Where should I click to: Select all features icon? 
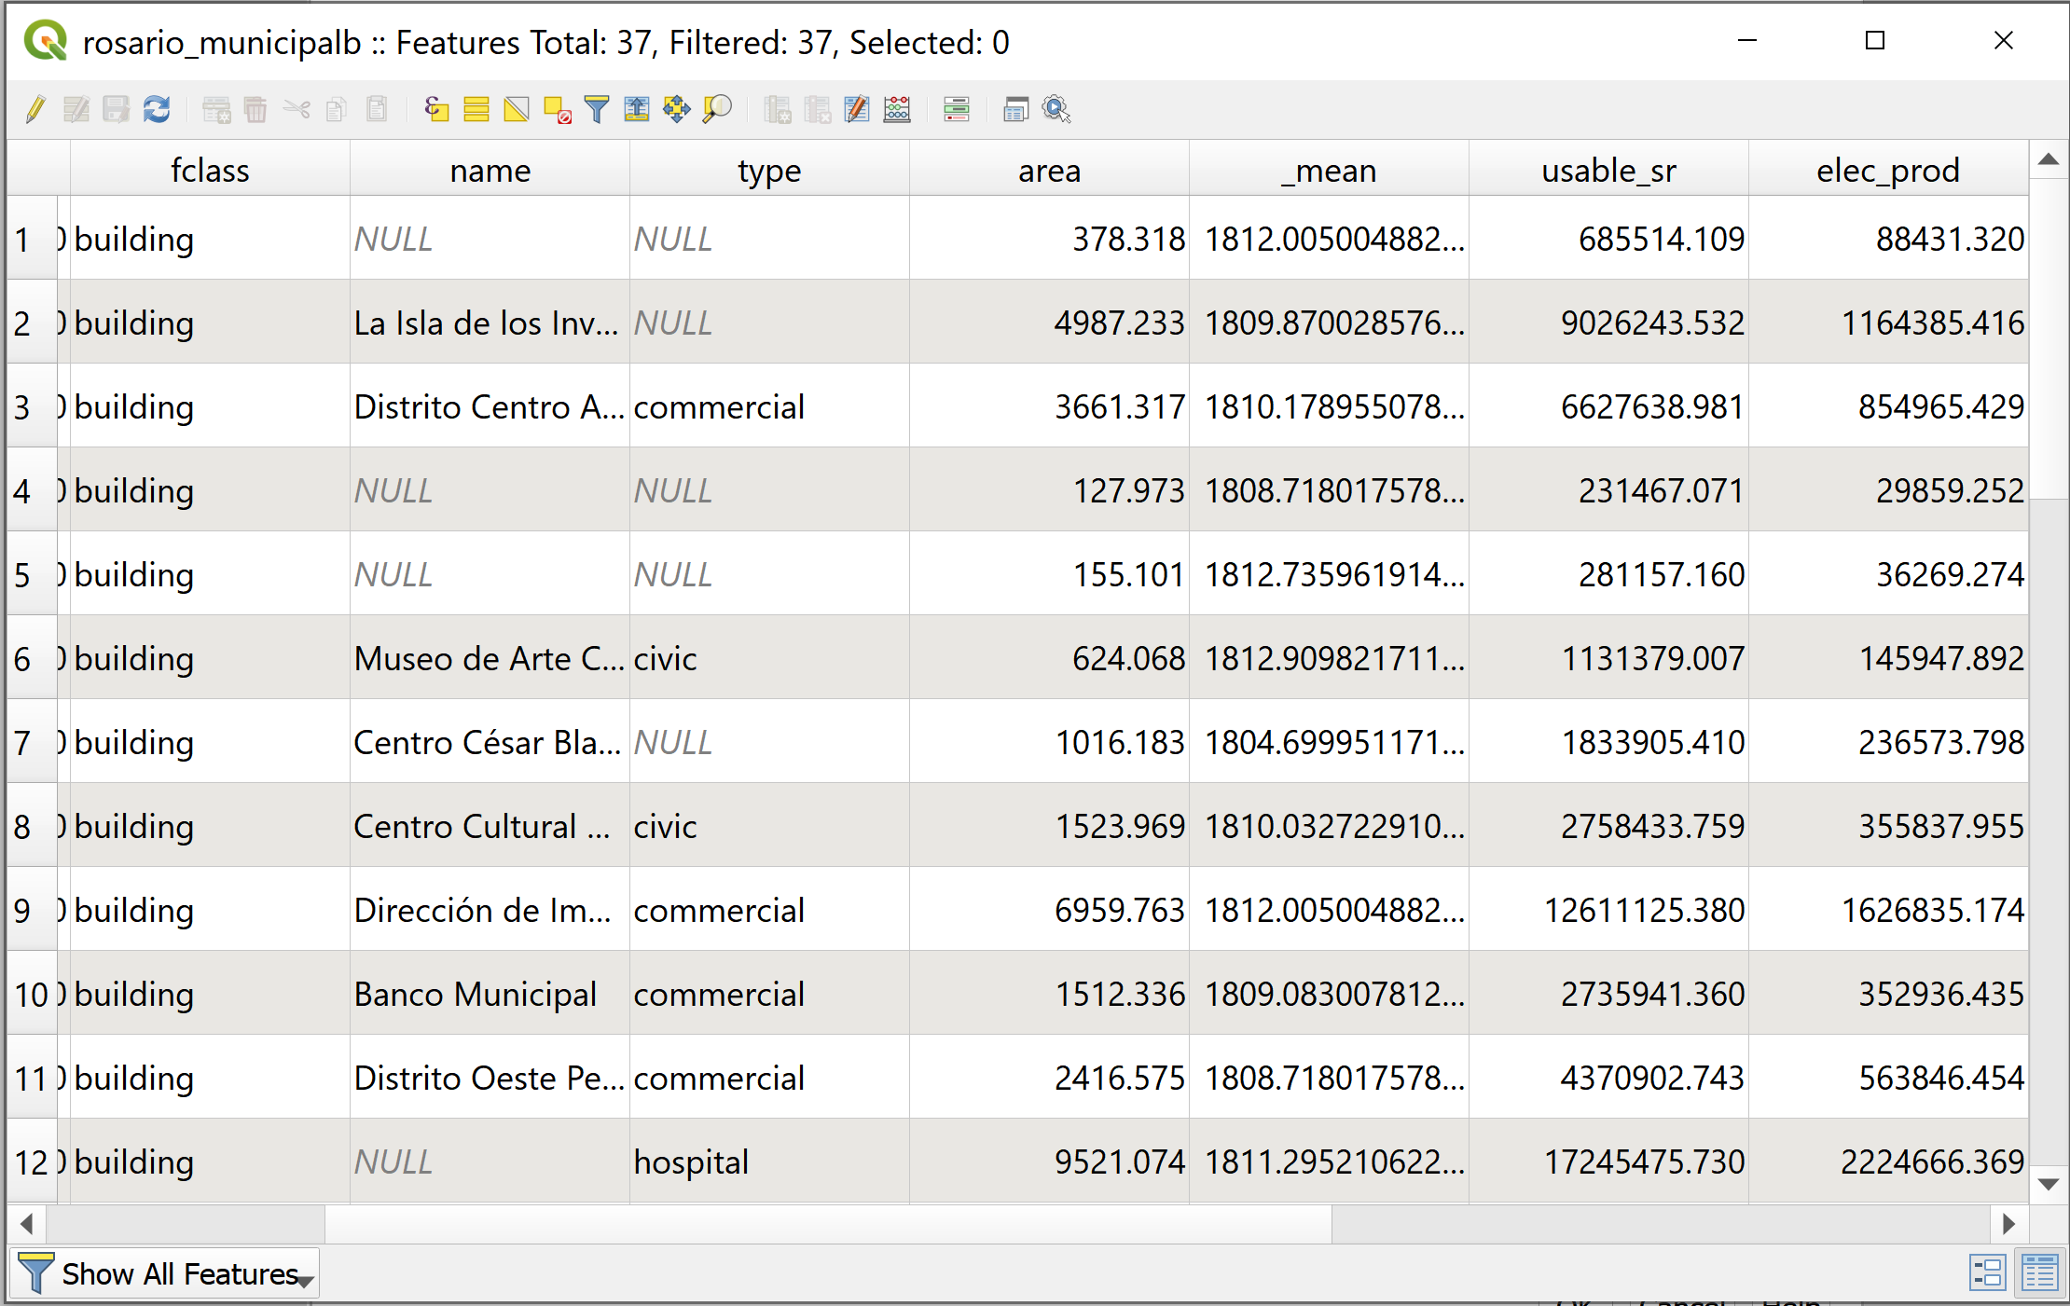(476, 110)
